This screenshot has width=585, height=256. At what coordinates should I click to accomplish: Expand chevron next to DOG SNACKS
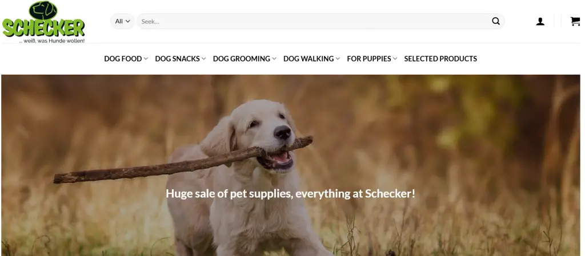coord(204,59)
